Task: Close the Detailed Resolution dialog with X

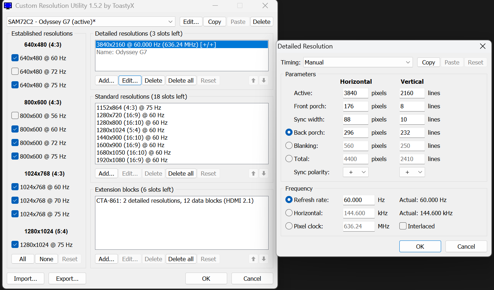Action: pos(483,46)
